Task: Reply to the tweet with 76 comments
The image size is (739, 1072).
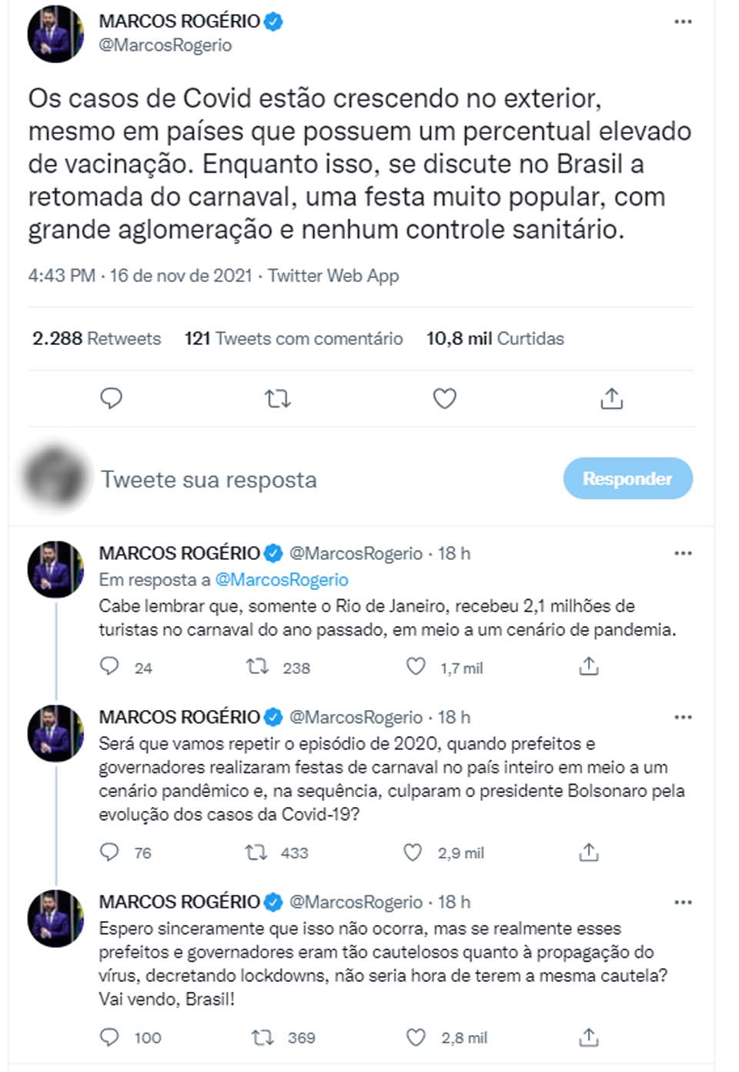Action: click(x=110, y=852)
